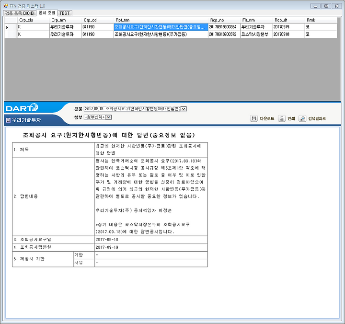Screen dimensions: 345x324
Task: Click Rmk 코 in first row
Action: click(321, 27)
